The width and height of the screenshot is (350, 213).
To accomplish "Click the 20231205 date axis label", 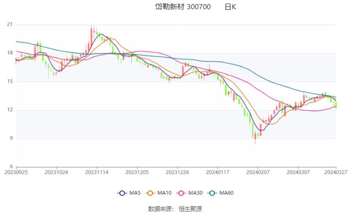I will [137, 172].
